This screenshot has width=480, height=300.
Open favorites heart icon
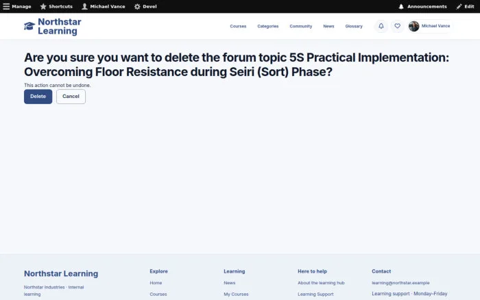click(397, 26)
